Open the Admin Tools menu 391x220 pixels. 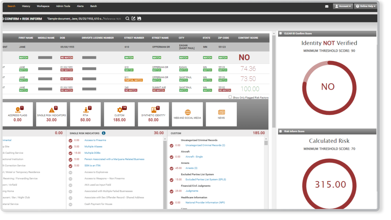(63, 6)
